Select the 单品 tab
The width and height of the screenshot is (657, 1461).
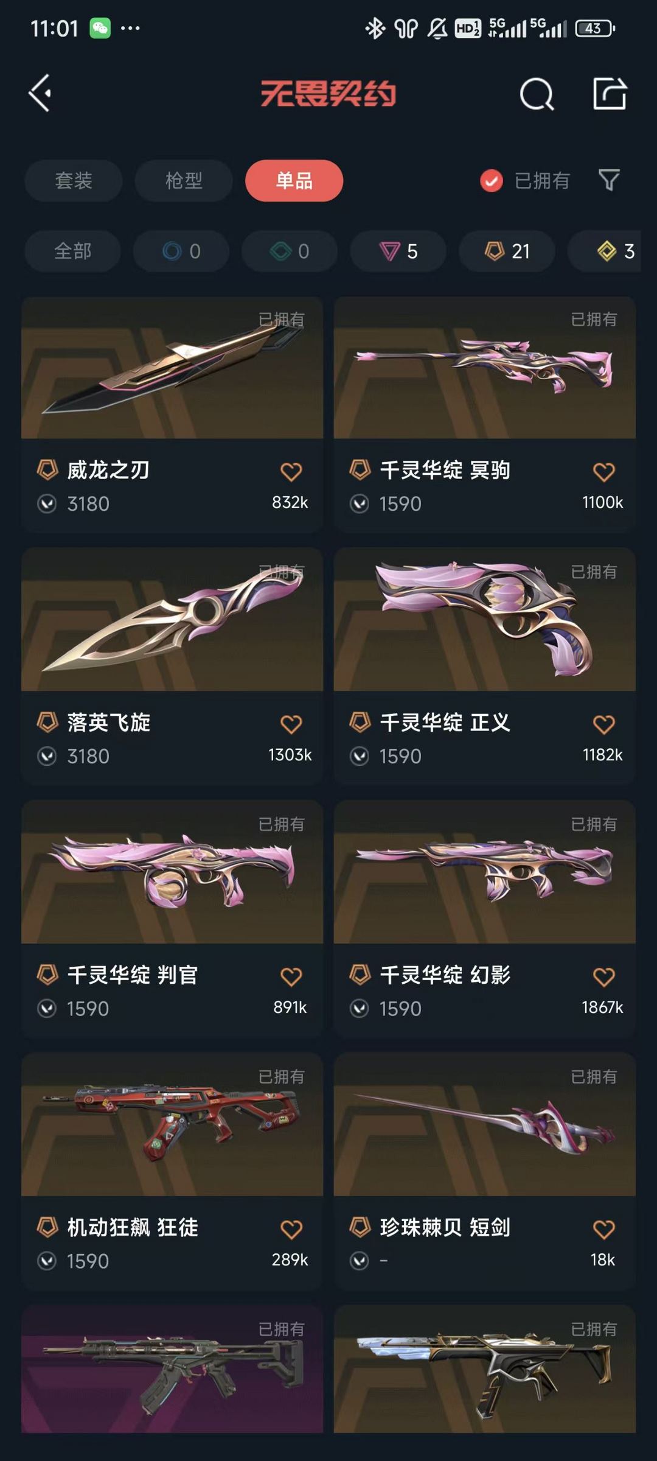294,181
